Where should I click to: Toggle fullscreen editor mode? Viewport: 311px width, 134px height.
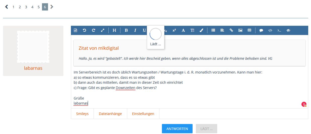click(x=103, y=30)
